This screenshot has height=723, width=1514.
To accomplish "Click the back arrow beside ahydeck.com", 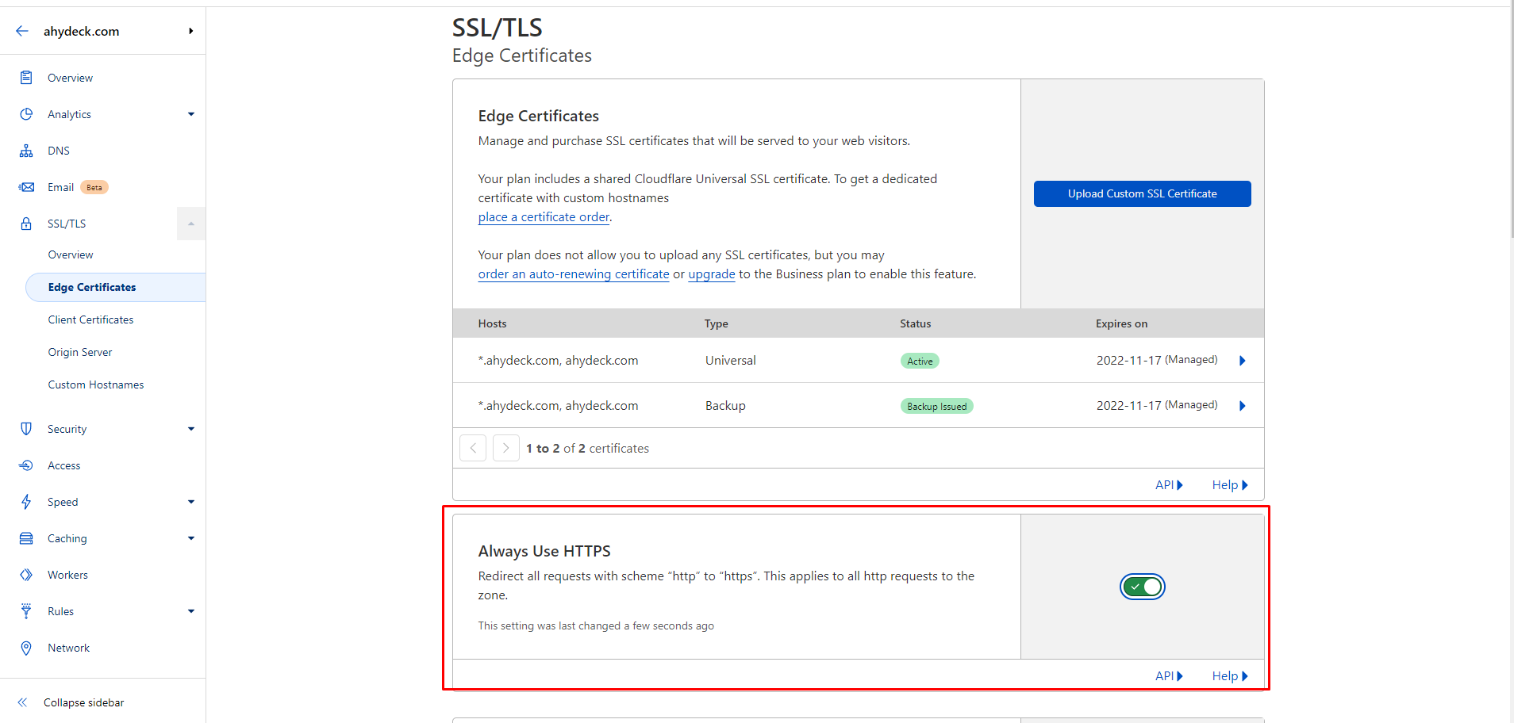I will coord(22,31).
